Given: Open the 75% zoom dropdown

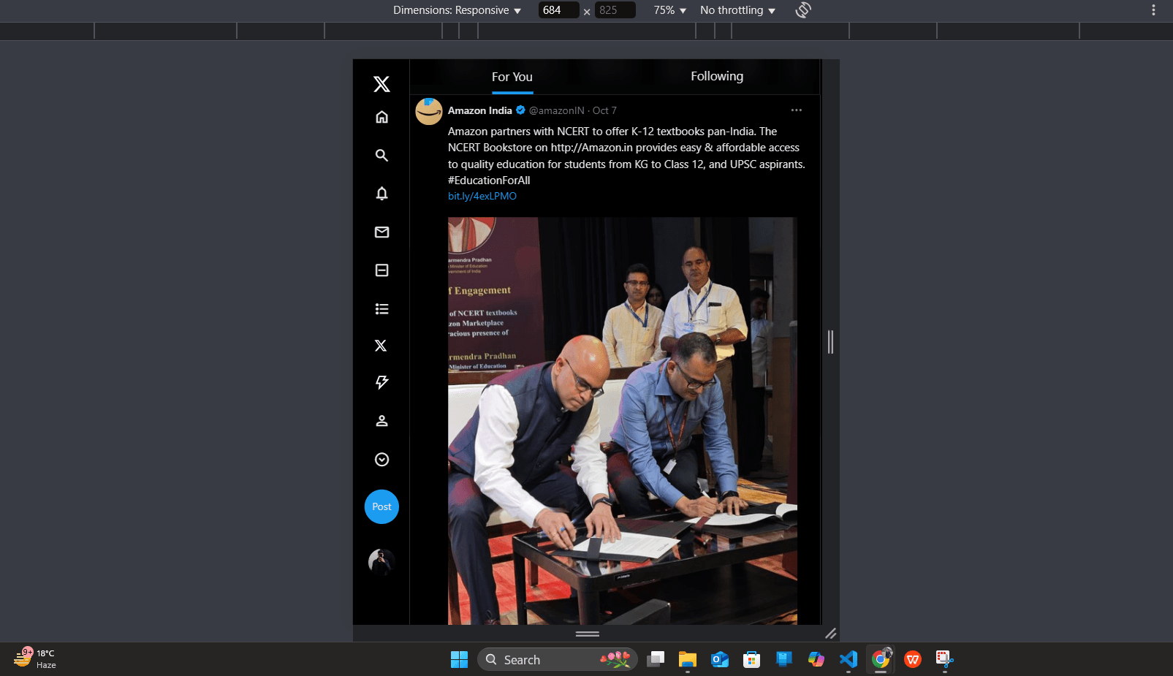Looking at the screenshot, I should pos(669,10).
